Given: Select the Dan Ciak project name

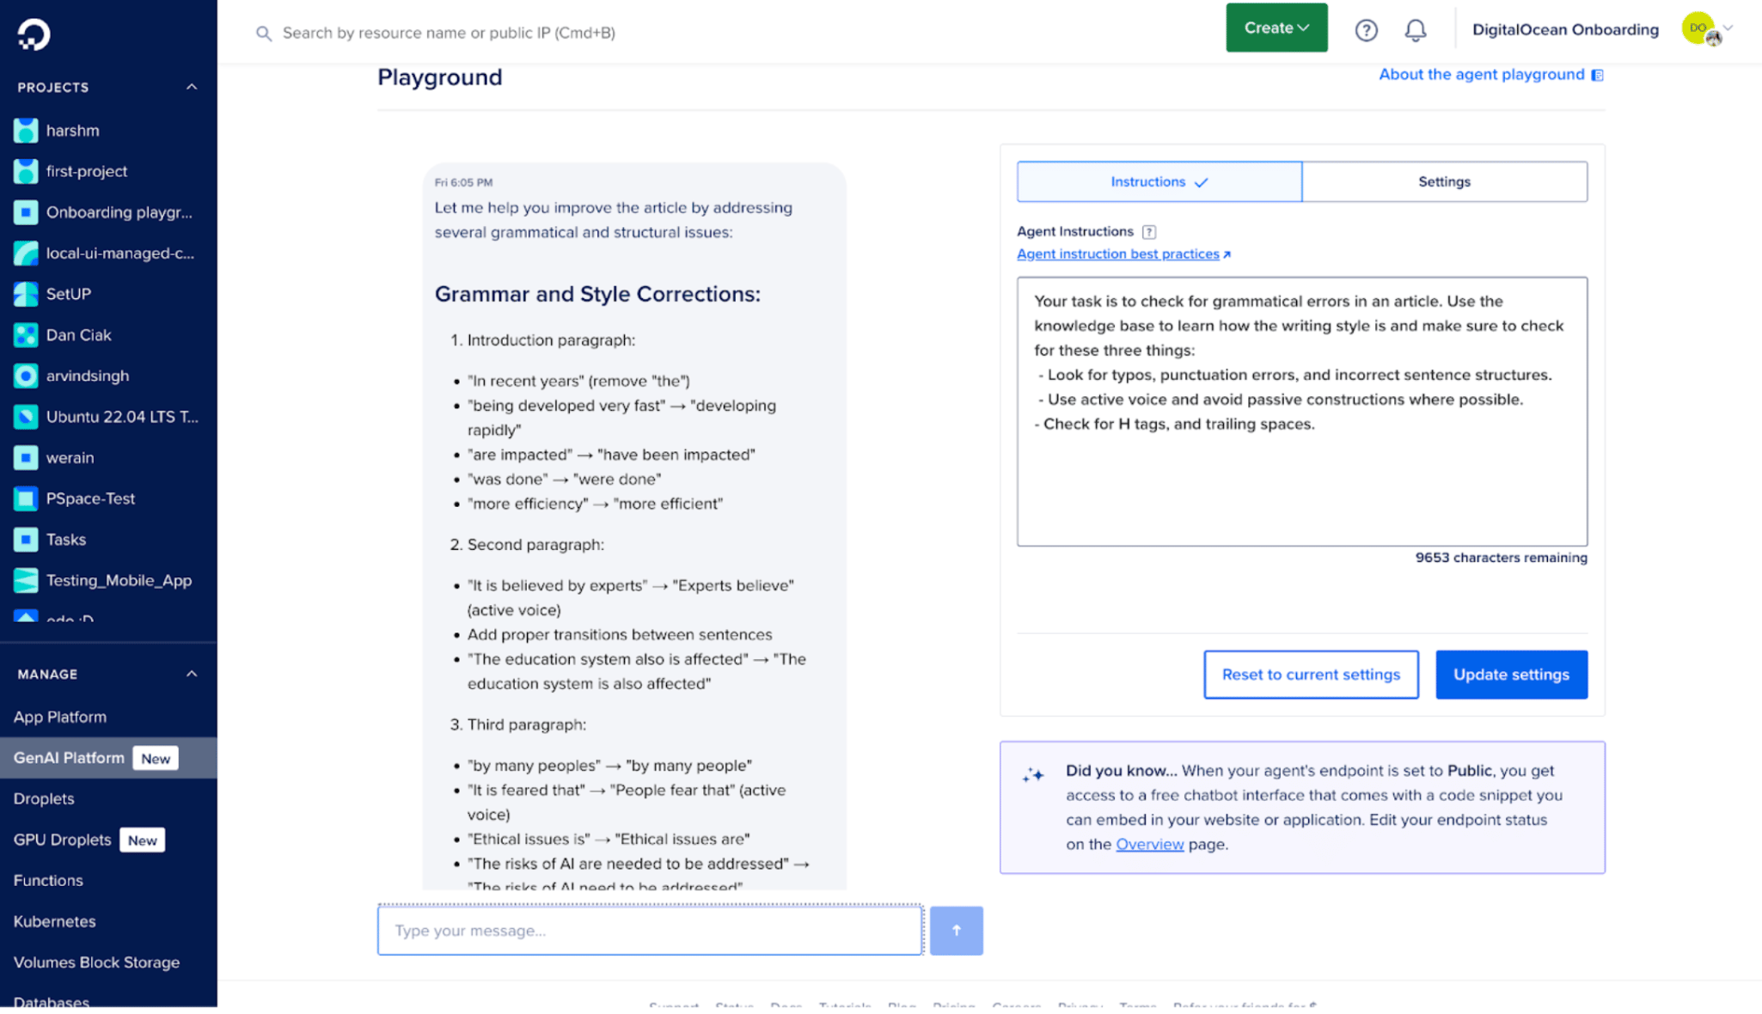Looking at the screenshot, I should [79, 335].
